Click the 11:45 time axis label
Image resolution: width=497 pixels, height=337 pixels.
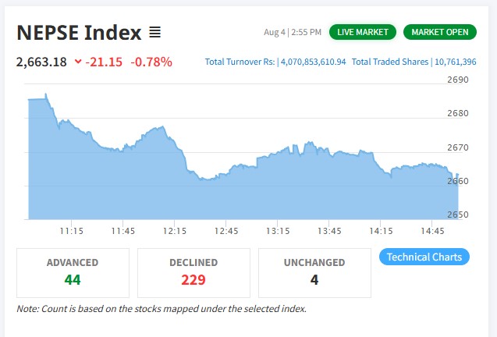tap(123, 231)
